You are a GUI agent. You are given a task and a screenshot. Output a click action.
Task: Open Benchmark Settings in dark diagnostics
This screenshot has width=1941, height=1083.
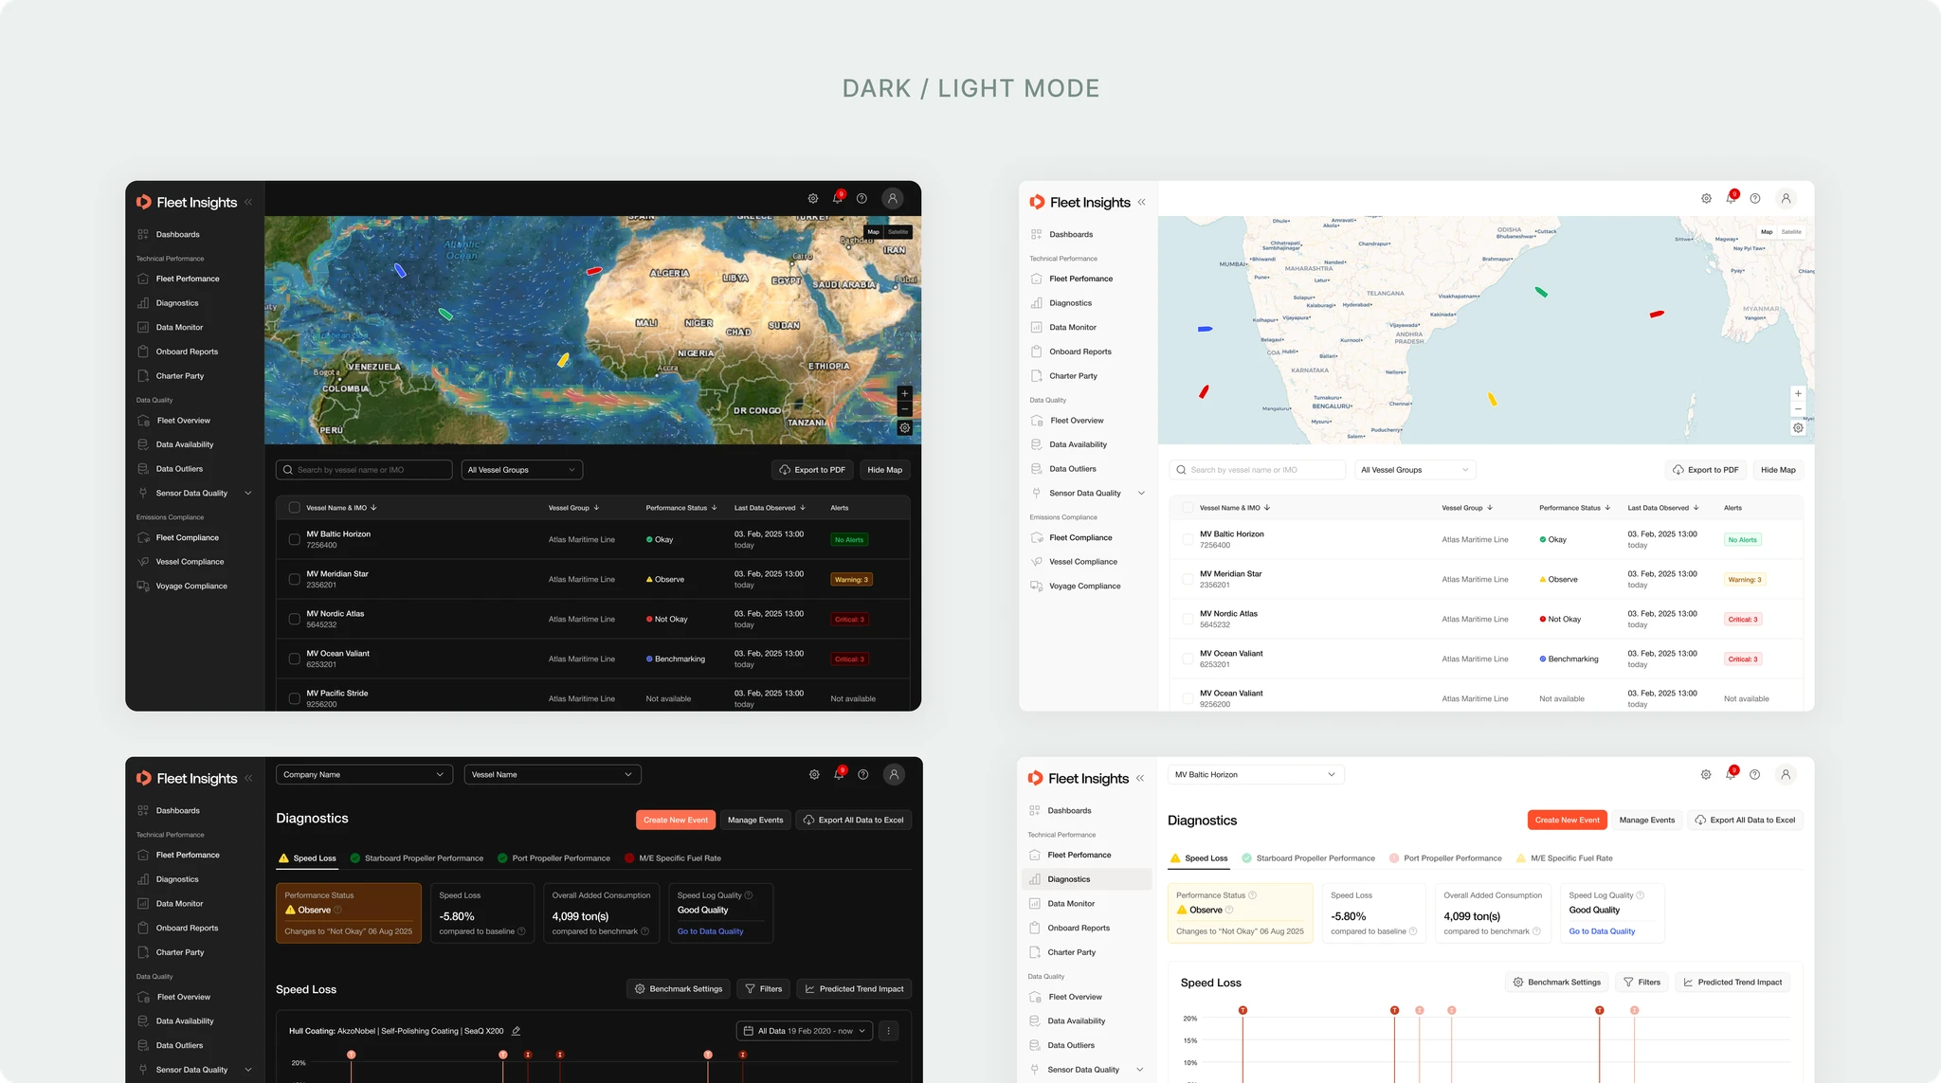679,989
